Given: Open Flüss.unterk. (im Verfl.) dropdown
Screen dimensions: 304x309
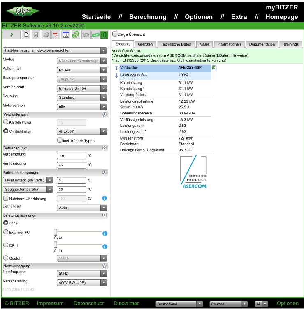Looking at the screenshot, I should click(x=28, y=180).
